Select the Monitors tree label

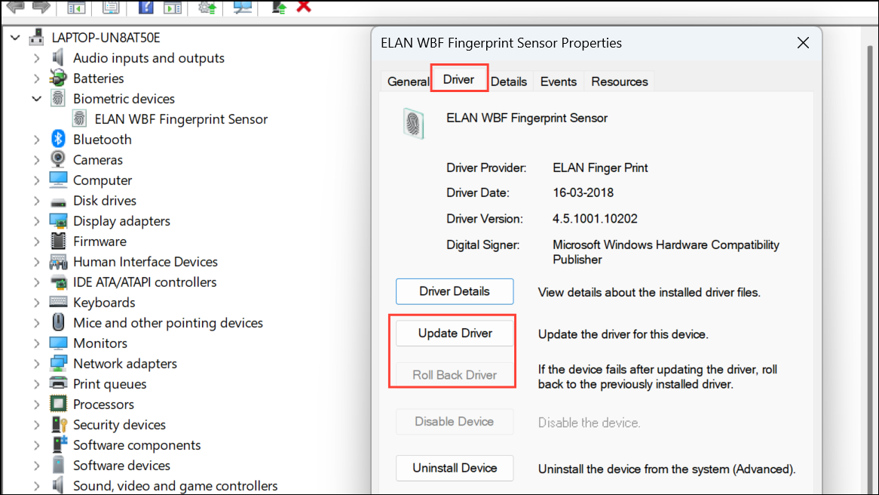coord(100,343)
